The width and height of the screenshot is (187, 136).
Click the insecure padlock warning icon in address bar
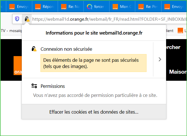click(27, 19)
